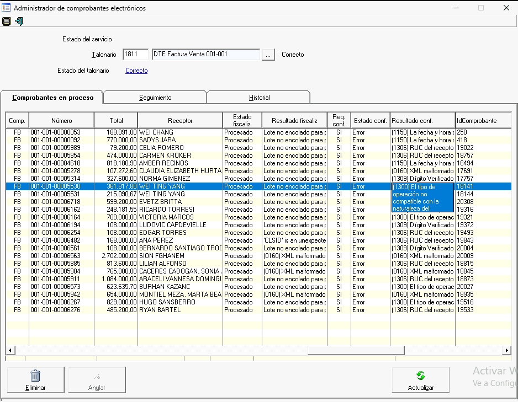Click the scrollbar left arrow

click(x=10, y=350)
